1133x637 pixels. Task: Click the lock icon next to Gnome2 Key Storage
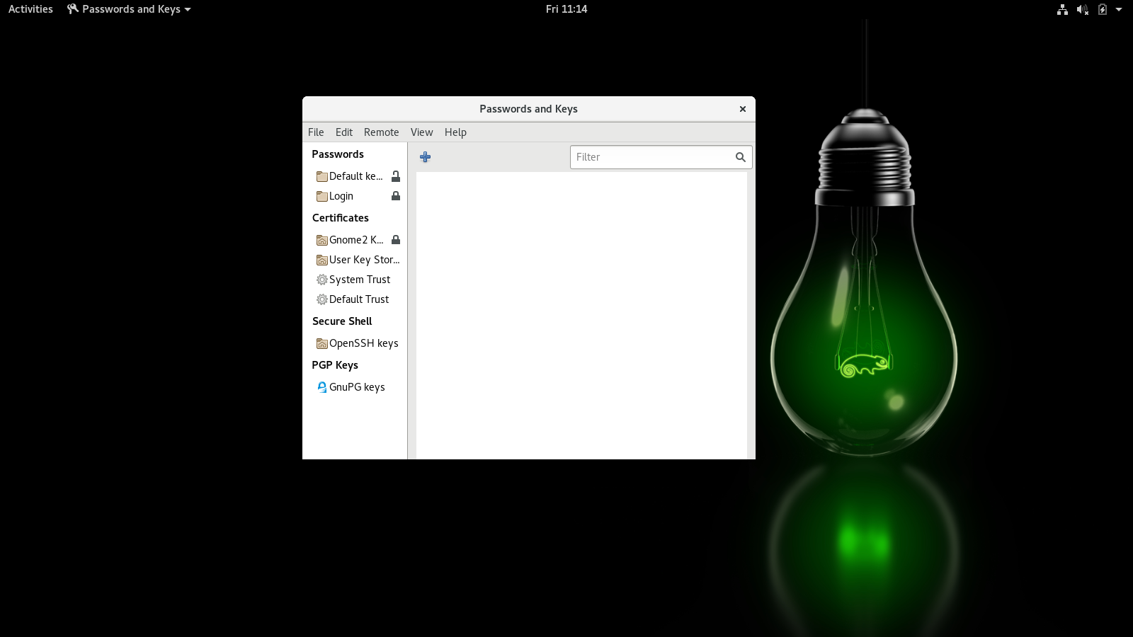396,240
